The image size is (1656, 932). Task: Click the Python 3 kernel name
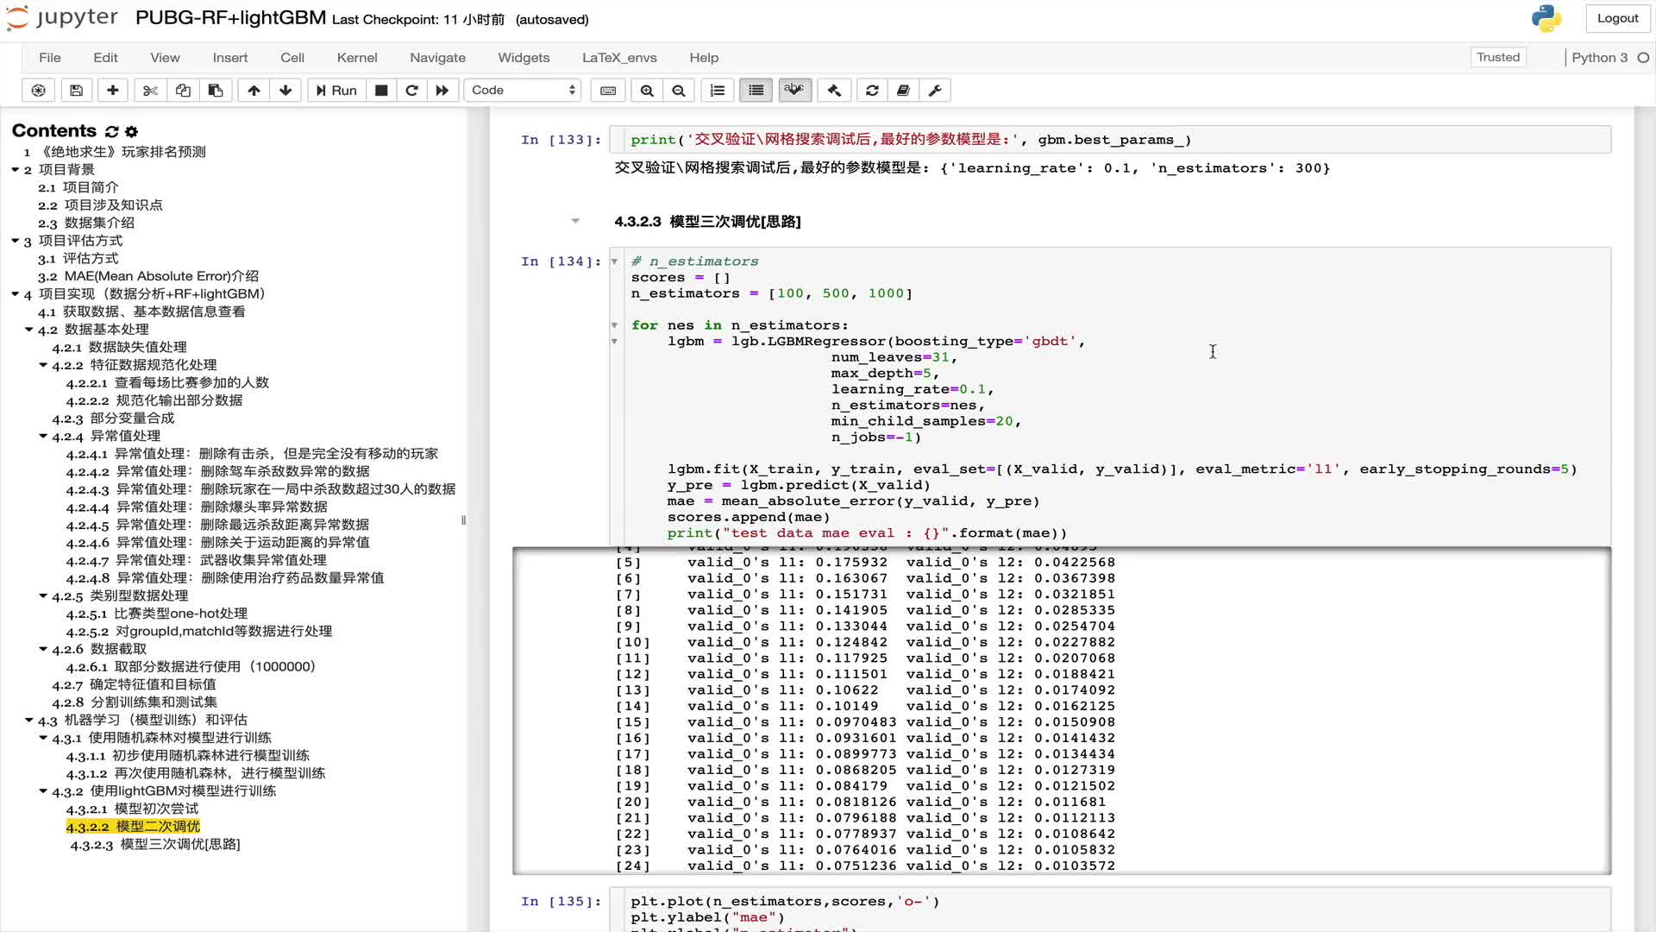(1599, 58)
